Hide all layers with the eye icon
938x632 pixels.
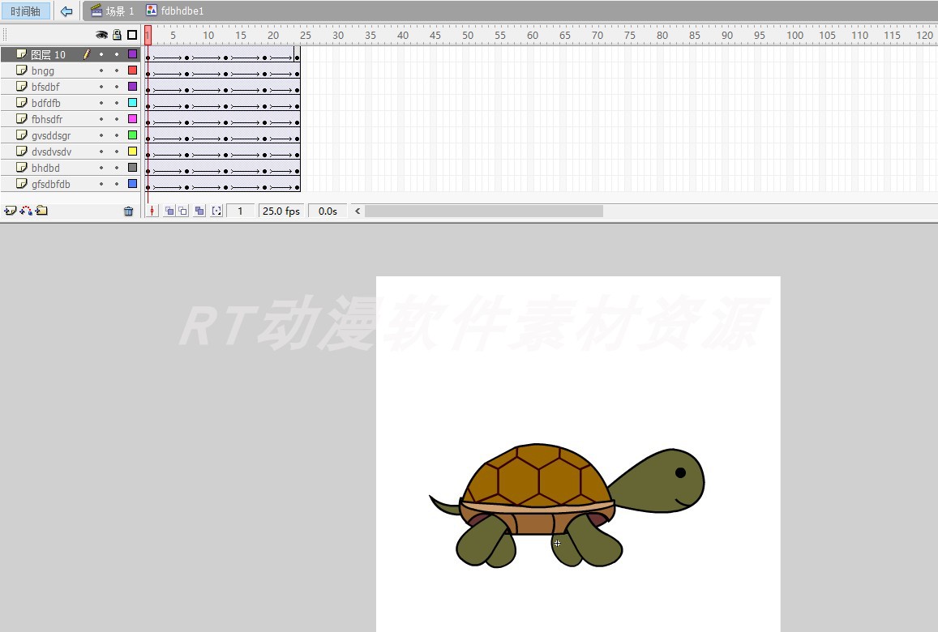101,35
